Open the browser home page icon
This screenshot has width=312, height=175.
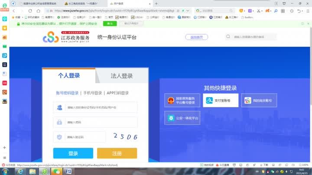[39, 11]
